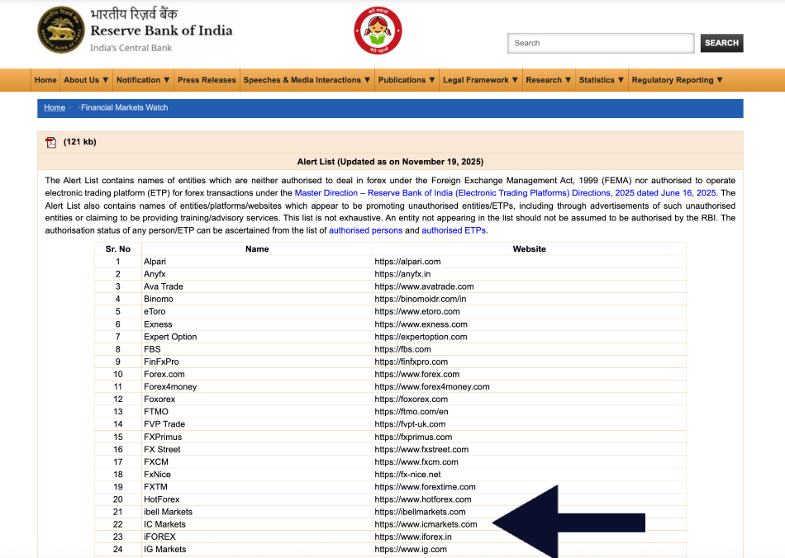The image size is (785, 558).
Task: Click the Name column header
Action: point(257,249)
